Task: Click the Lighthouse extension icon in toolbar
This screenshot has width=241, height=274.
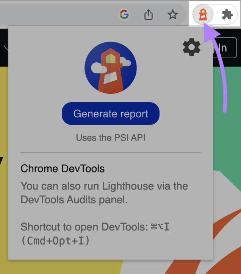Action: 203,15
